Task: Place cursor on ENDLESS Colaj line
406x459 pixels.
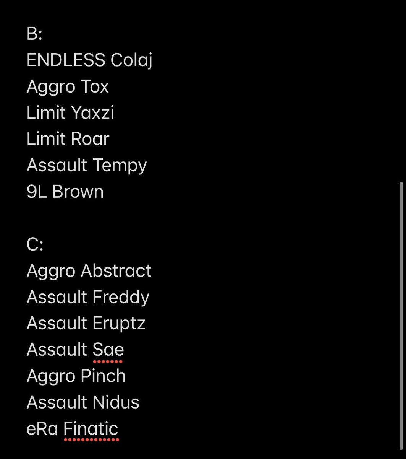Action: click(x=89, y=60)
